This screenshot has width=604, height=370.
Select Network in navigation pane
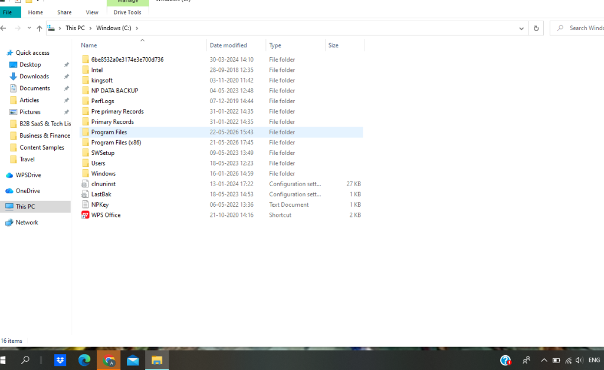click(x=27, y=222)
